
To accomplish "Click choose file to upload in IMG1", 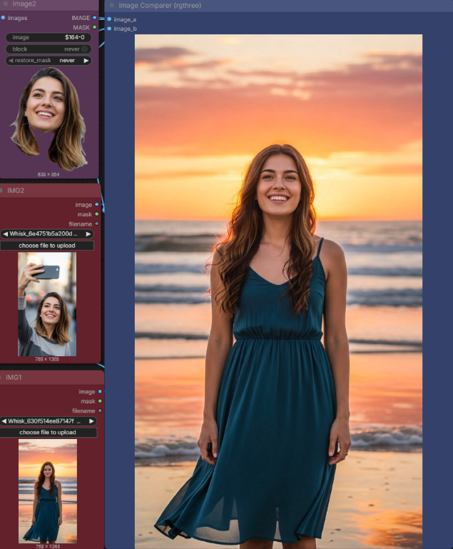I will (47, 433).
